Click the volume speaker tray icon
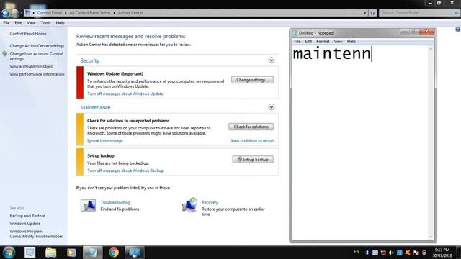This screenshot has height=259, width=461. [x=391, y=253]
